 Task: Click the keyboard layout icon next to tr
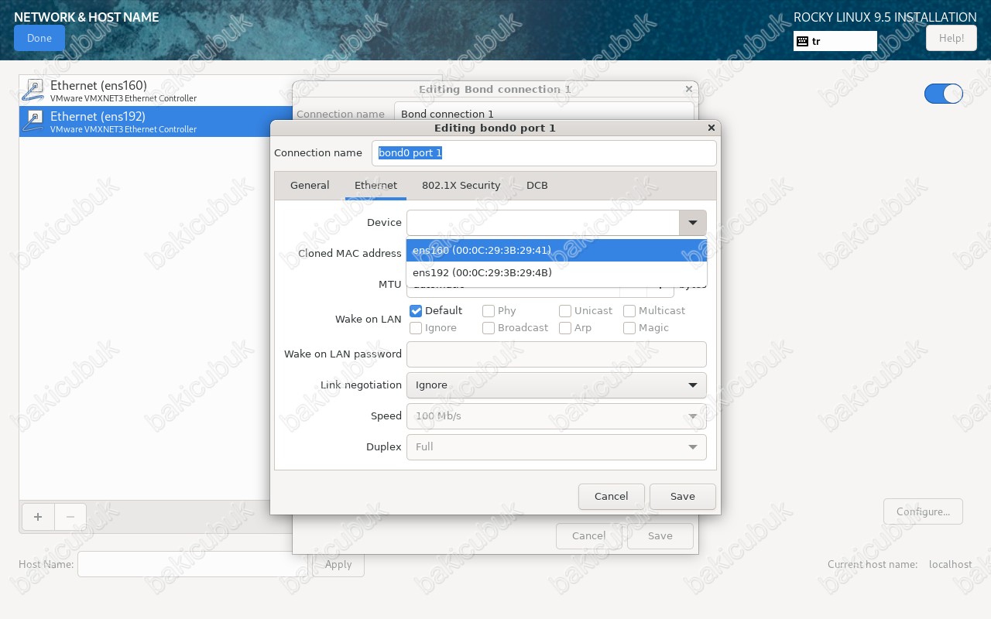(x=802, y=41)
